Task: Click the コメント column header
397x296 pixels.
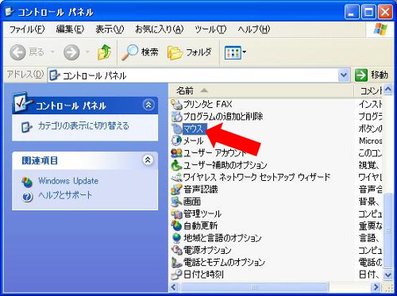Action: 368,90
